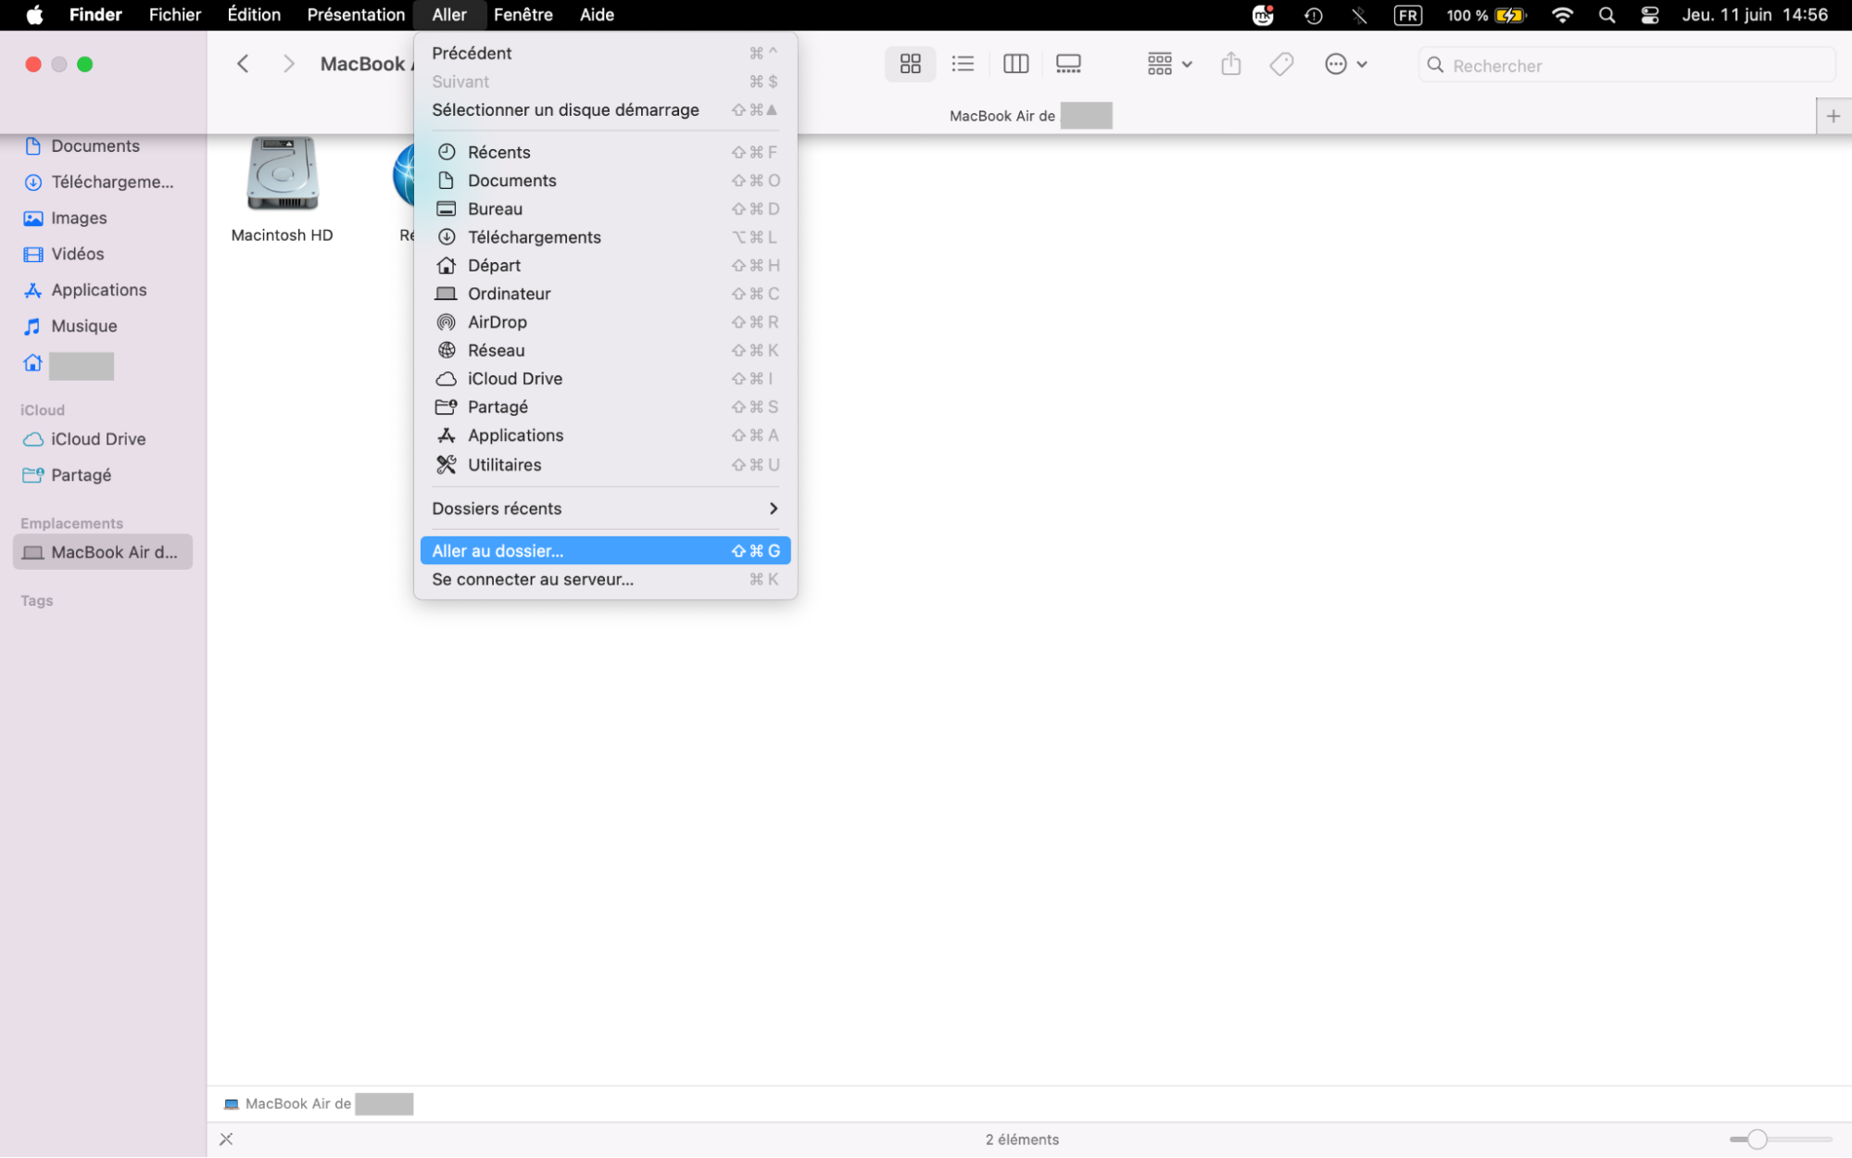Open the Fichier menu
The image size is (1852, 1158).
pyautogui.click(x=175, y=15)
